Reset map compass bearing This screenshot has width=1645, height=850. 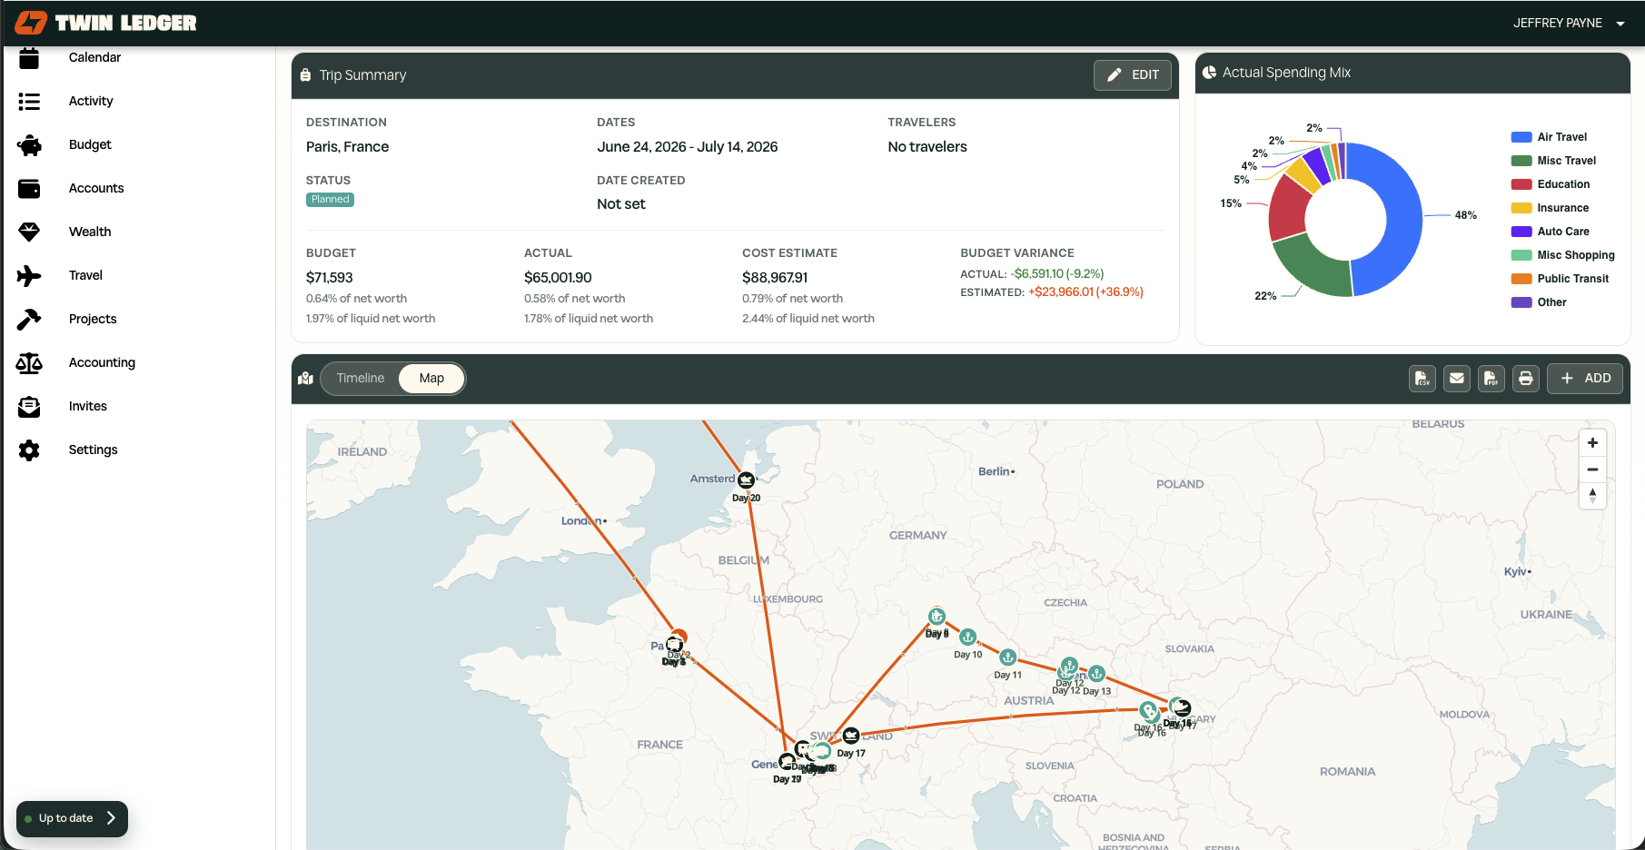pyautogui.click(x=1592, y=496)
